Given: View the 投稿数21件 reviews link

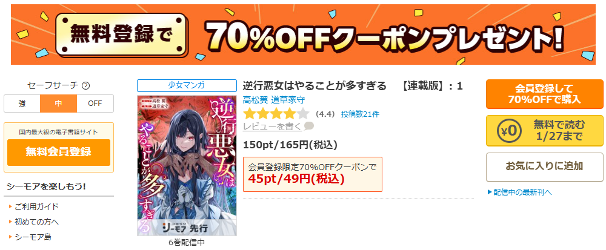Looking at the screenshot, I should pyautogui.click(x=360, y=114).
